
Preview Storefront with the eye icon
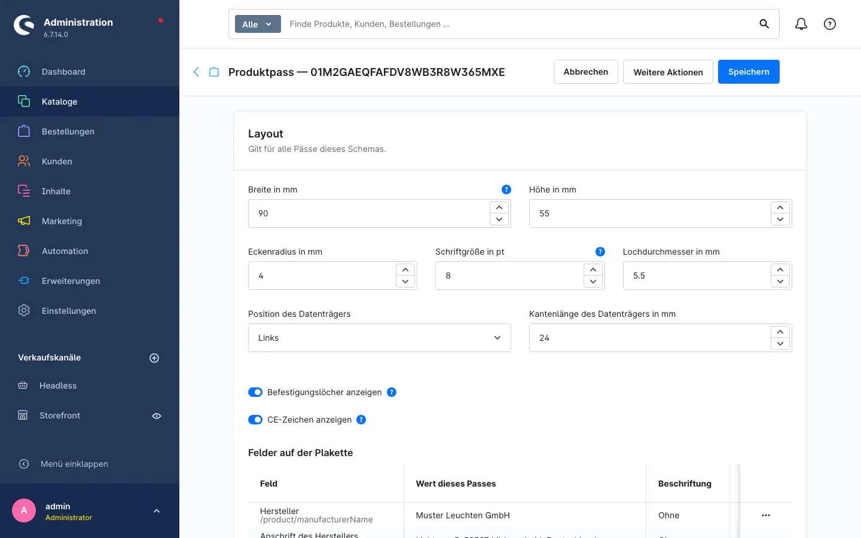(x=157, y=416)
